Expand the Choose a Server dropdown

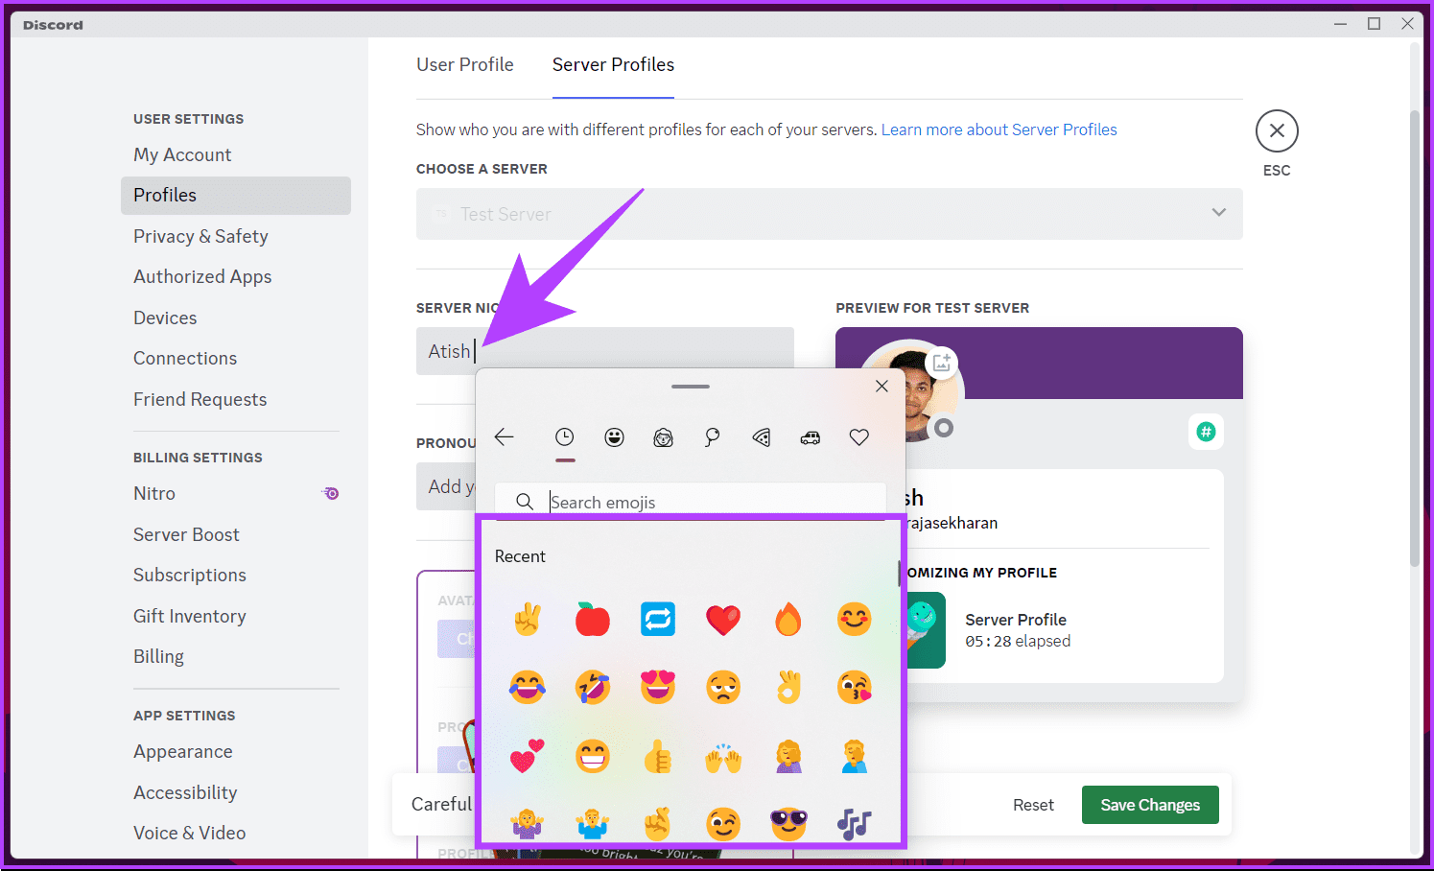point(830,214)
